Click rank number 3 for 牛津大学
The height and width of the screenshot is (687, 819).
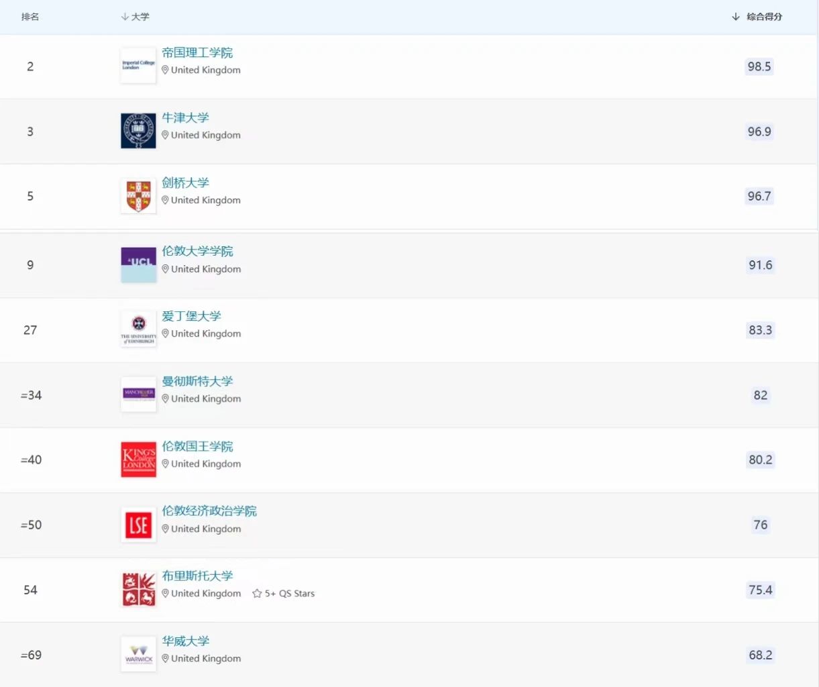(30, 131)
